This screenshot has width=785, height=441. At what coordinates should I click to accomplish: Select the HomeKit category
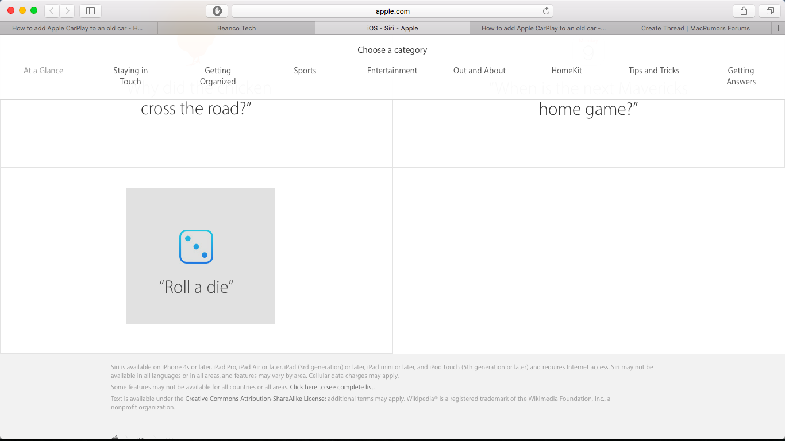(x=567, y=71)
